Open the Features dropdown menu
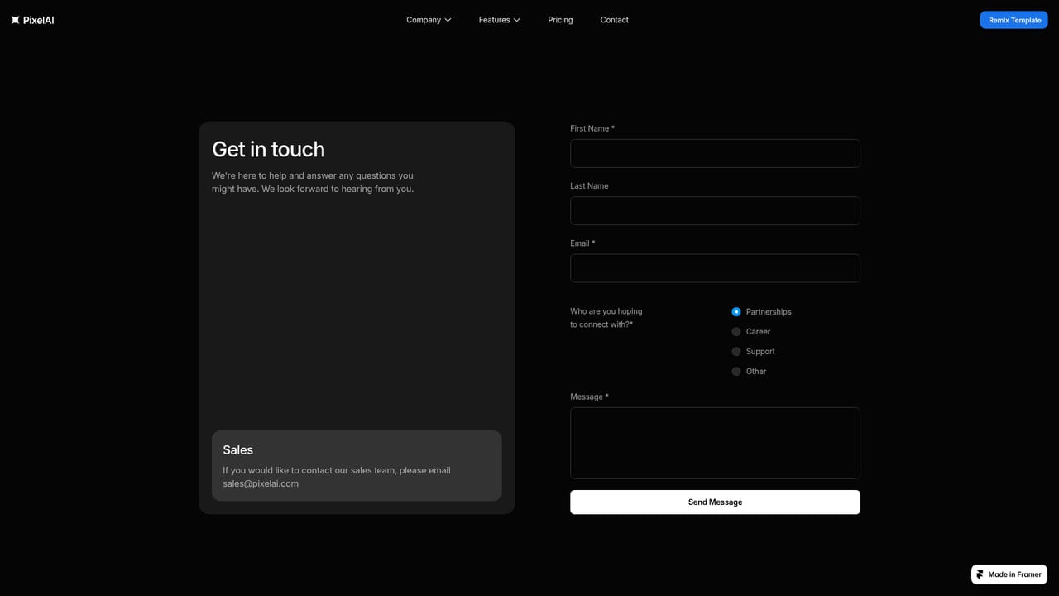The image size is (1059, 596). click(499, 20)
